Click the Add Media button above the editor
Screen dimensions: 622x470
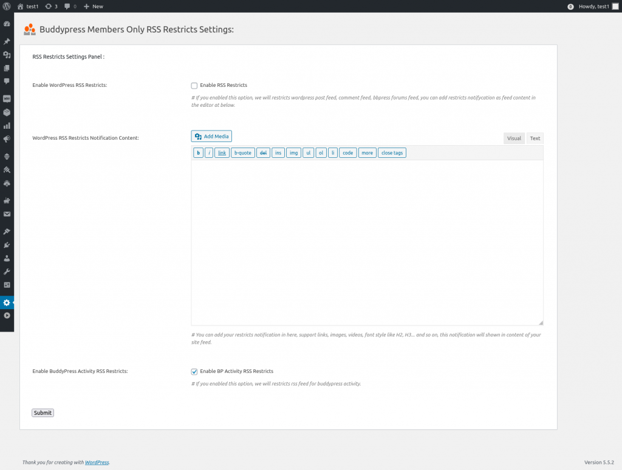click(211, 136)
